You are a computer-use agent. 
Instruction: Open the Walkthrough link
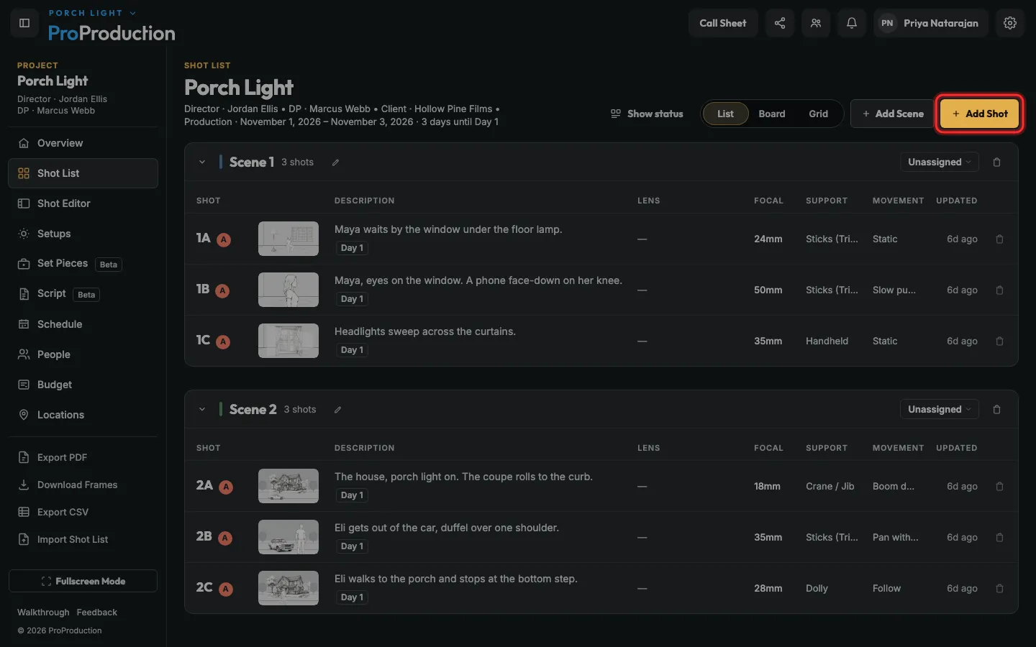coord(43,612)
